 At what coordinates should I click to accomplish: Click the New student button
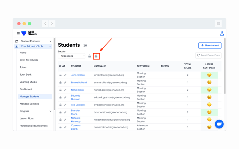coord(210,46)
